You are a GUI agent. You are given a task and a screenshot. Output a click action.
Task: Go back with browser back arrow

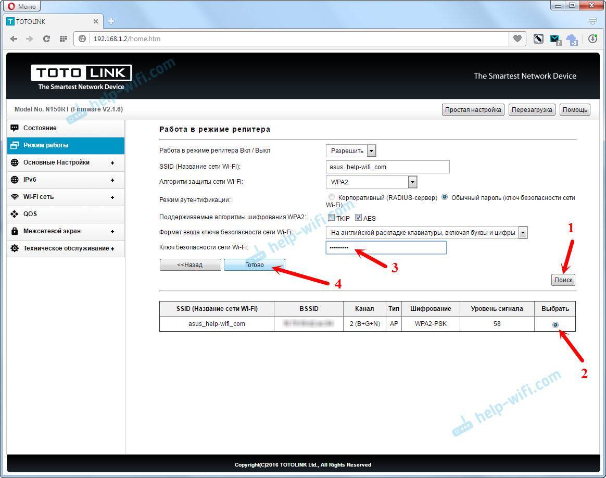pos(14,39)
